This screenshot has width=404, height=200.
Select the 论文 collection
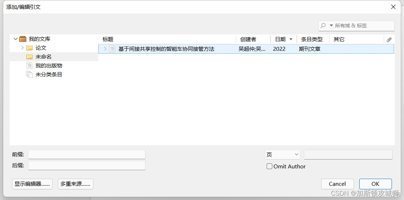(41, 48)
